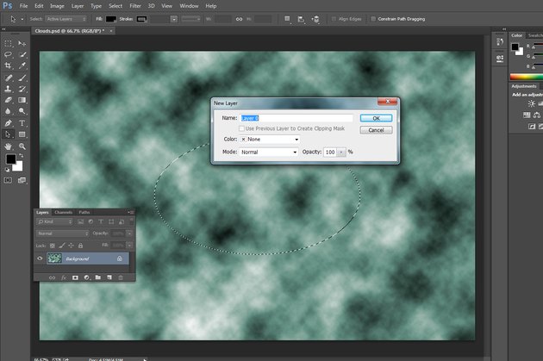This screenshot has width=543, height=361.
Task: Open the Help menu
Action: (211, 6)
